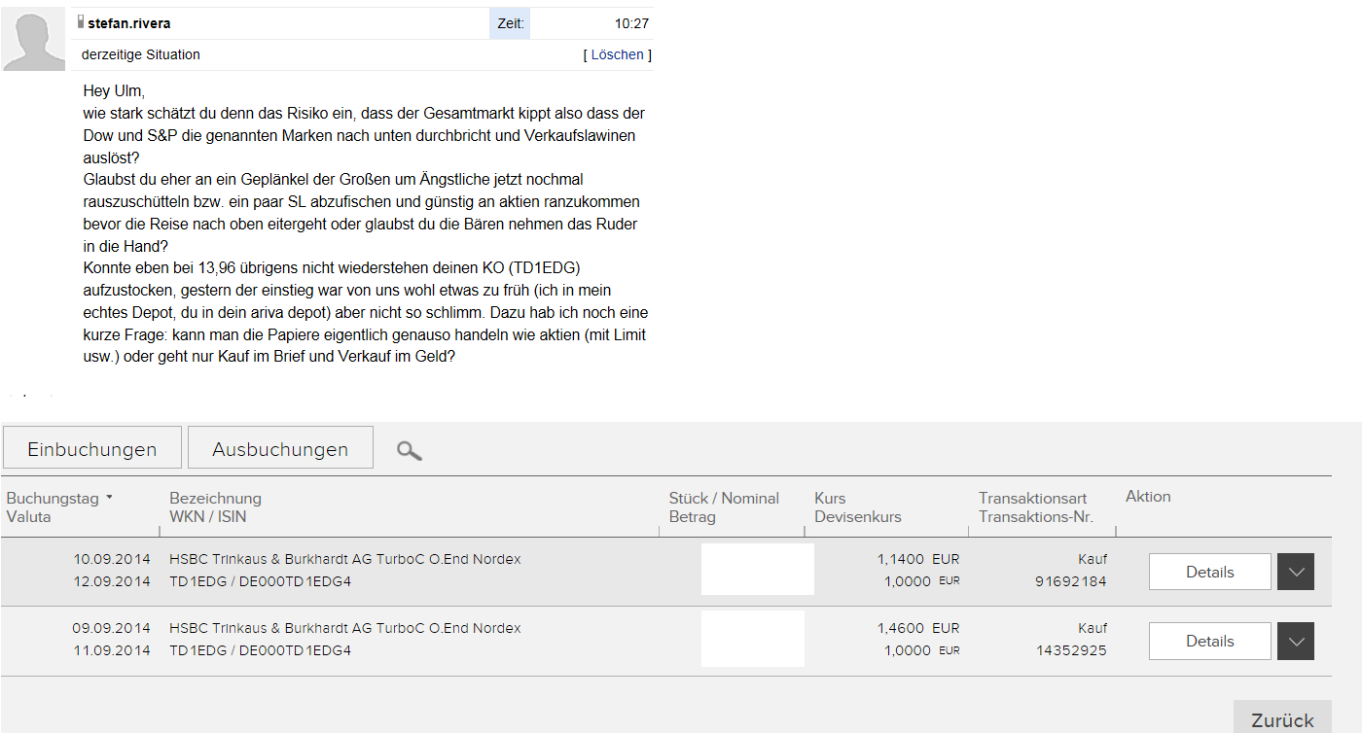Open the stefan.rivera username profile
The width and height of the screenshot is (1362, 733).
[x=129, y=23]
